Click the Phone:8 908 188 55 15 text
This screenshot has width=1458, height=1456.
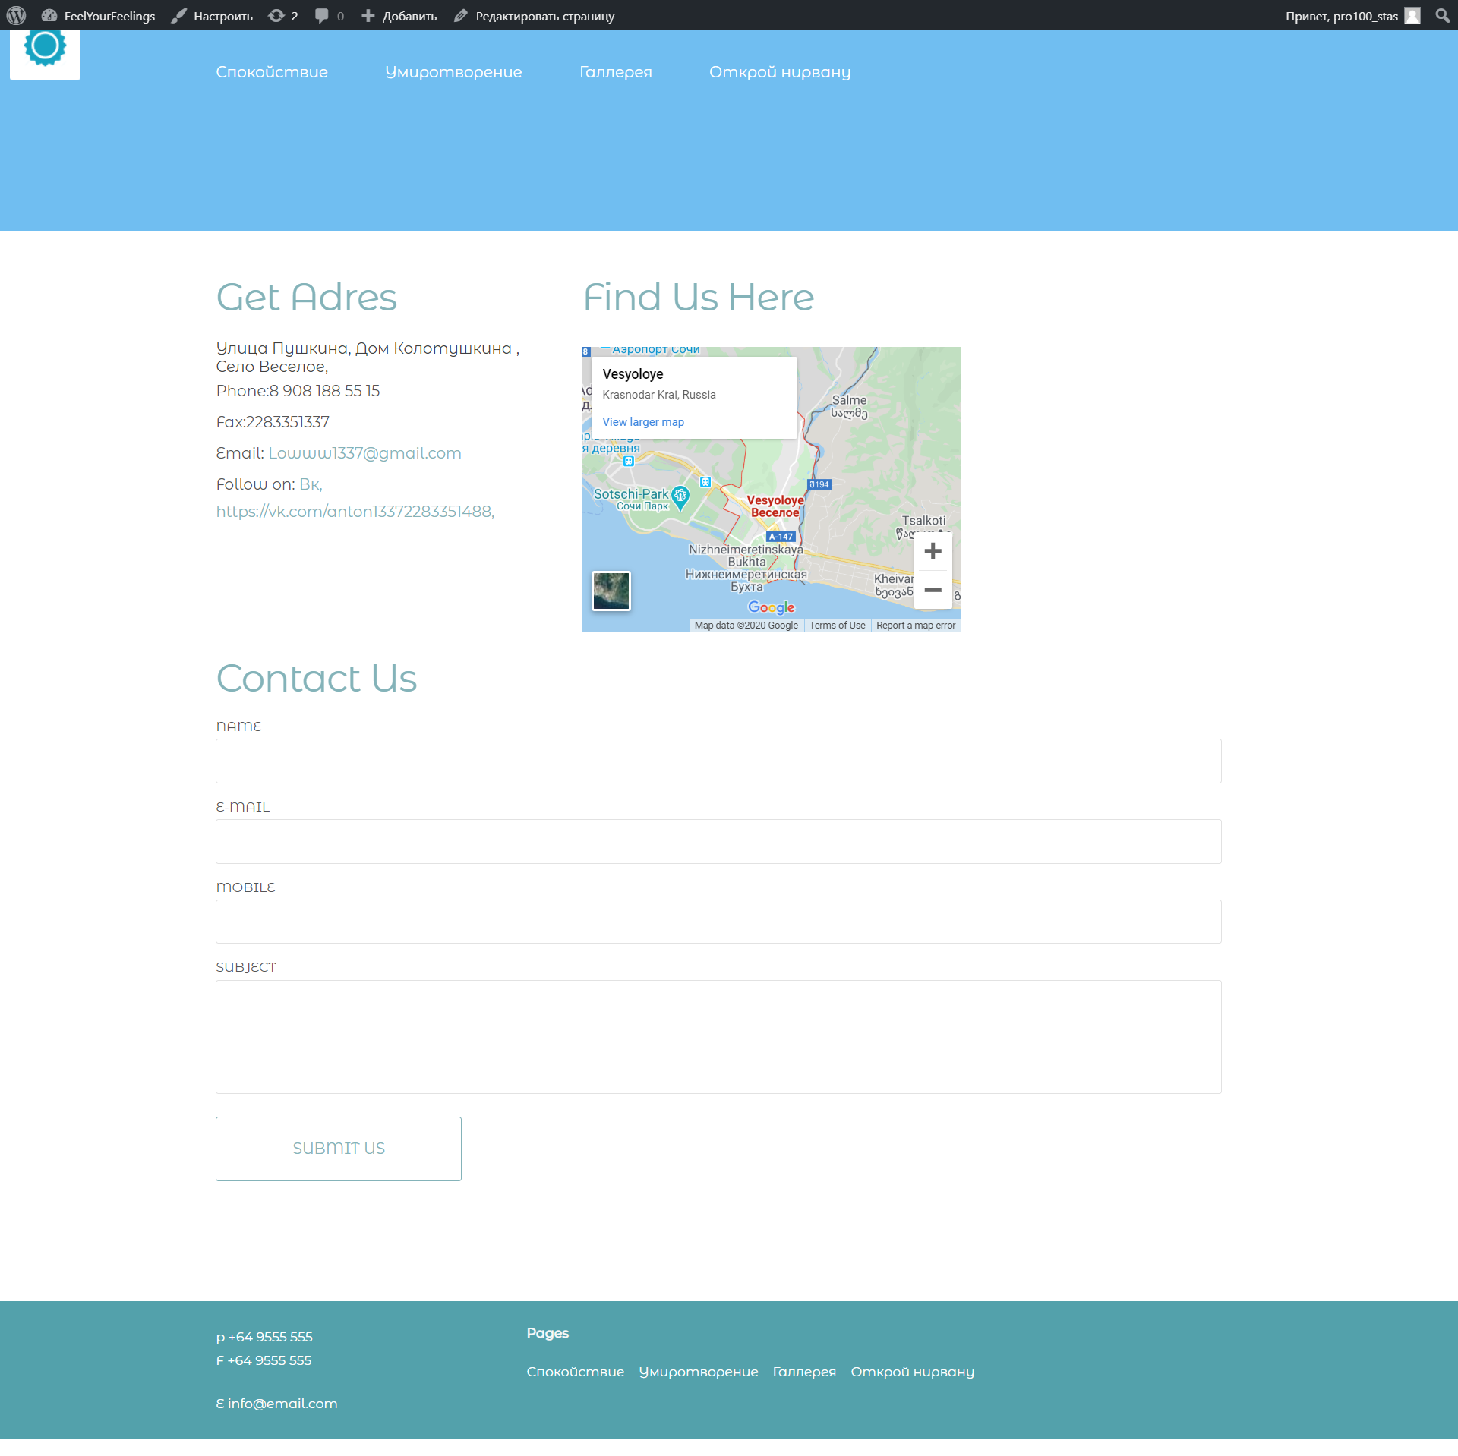click(298, 391)
